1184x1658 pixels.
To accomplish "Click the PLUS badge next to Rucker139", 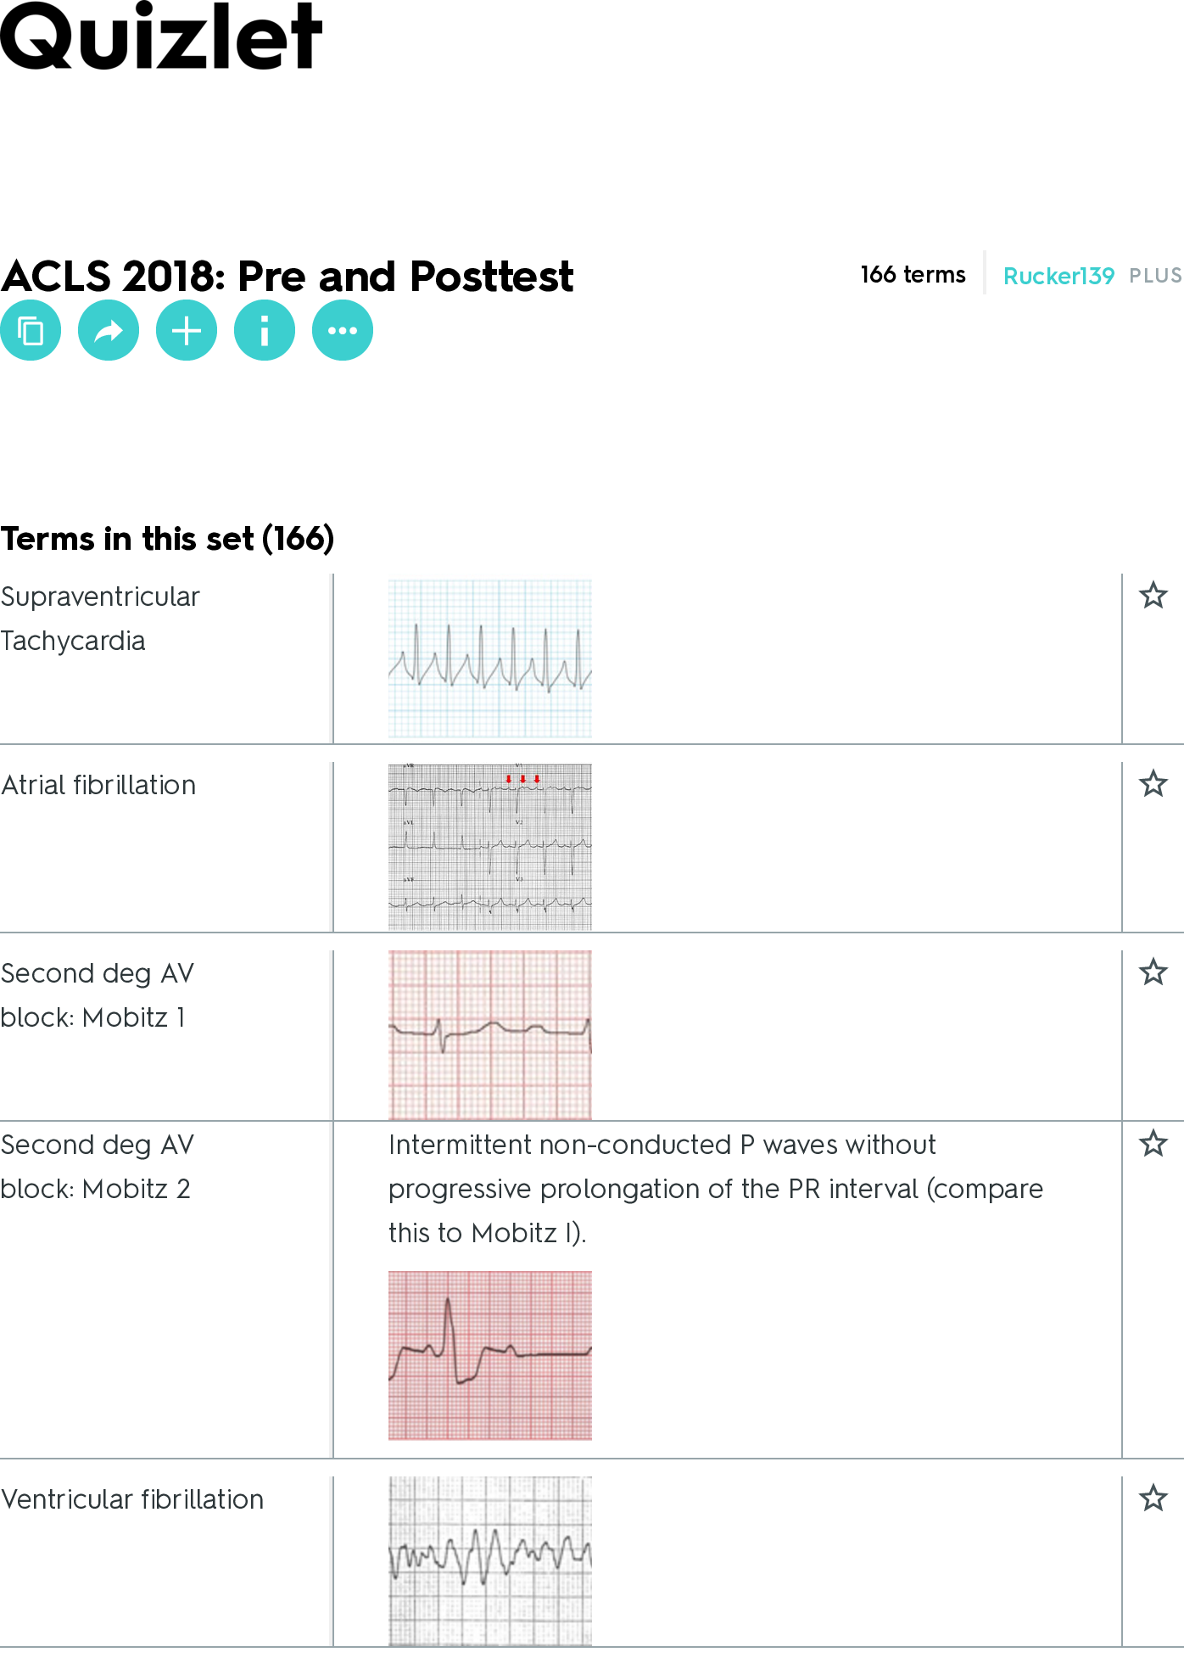I will pyautogui.click(x=1156, y=276).
